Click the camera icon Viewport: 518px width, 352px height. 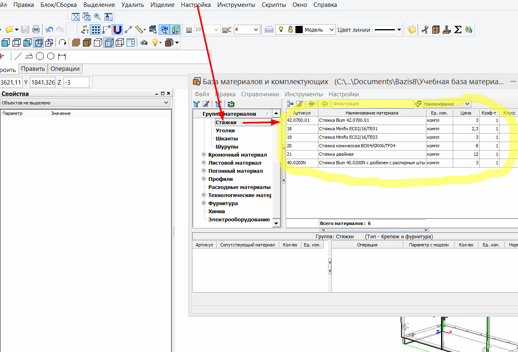pos(144,42)
